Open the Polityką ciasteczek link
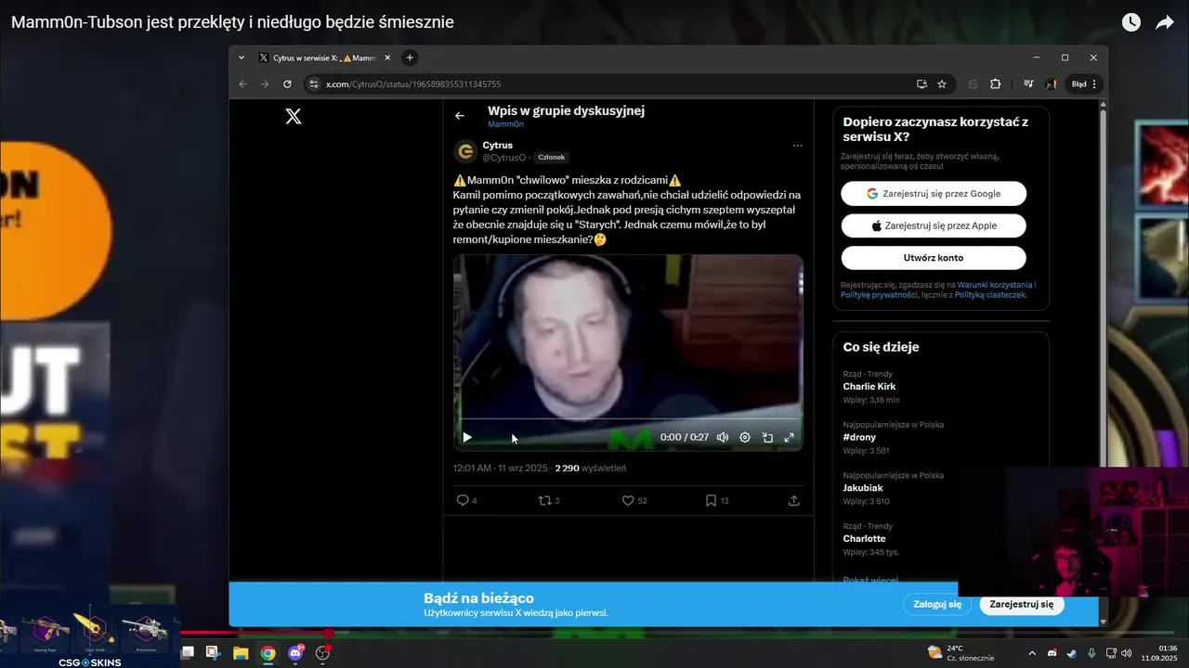This screenshot has height=668, width=1189. point(990,294)
